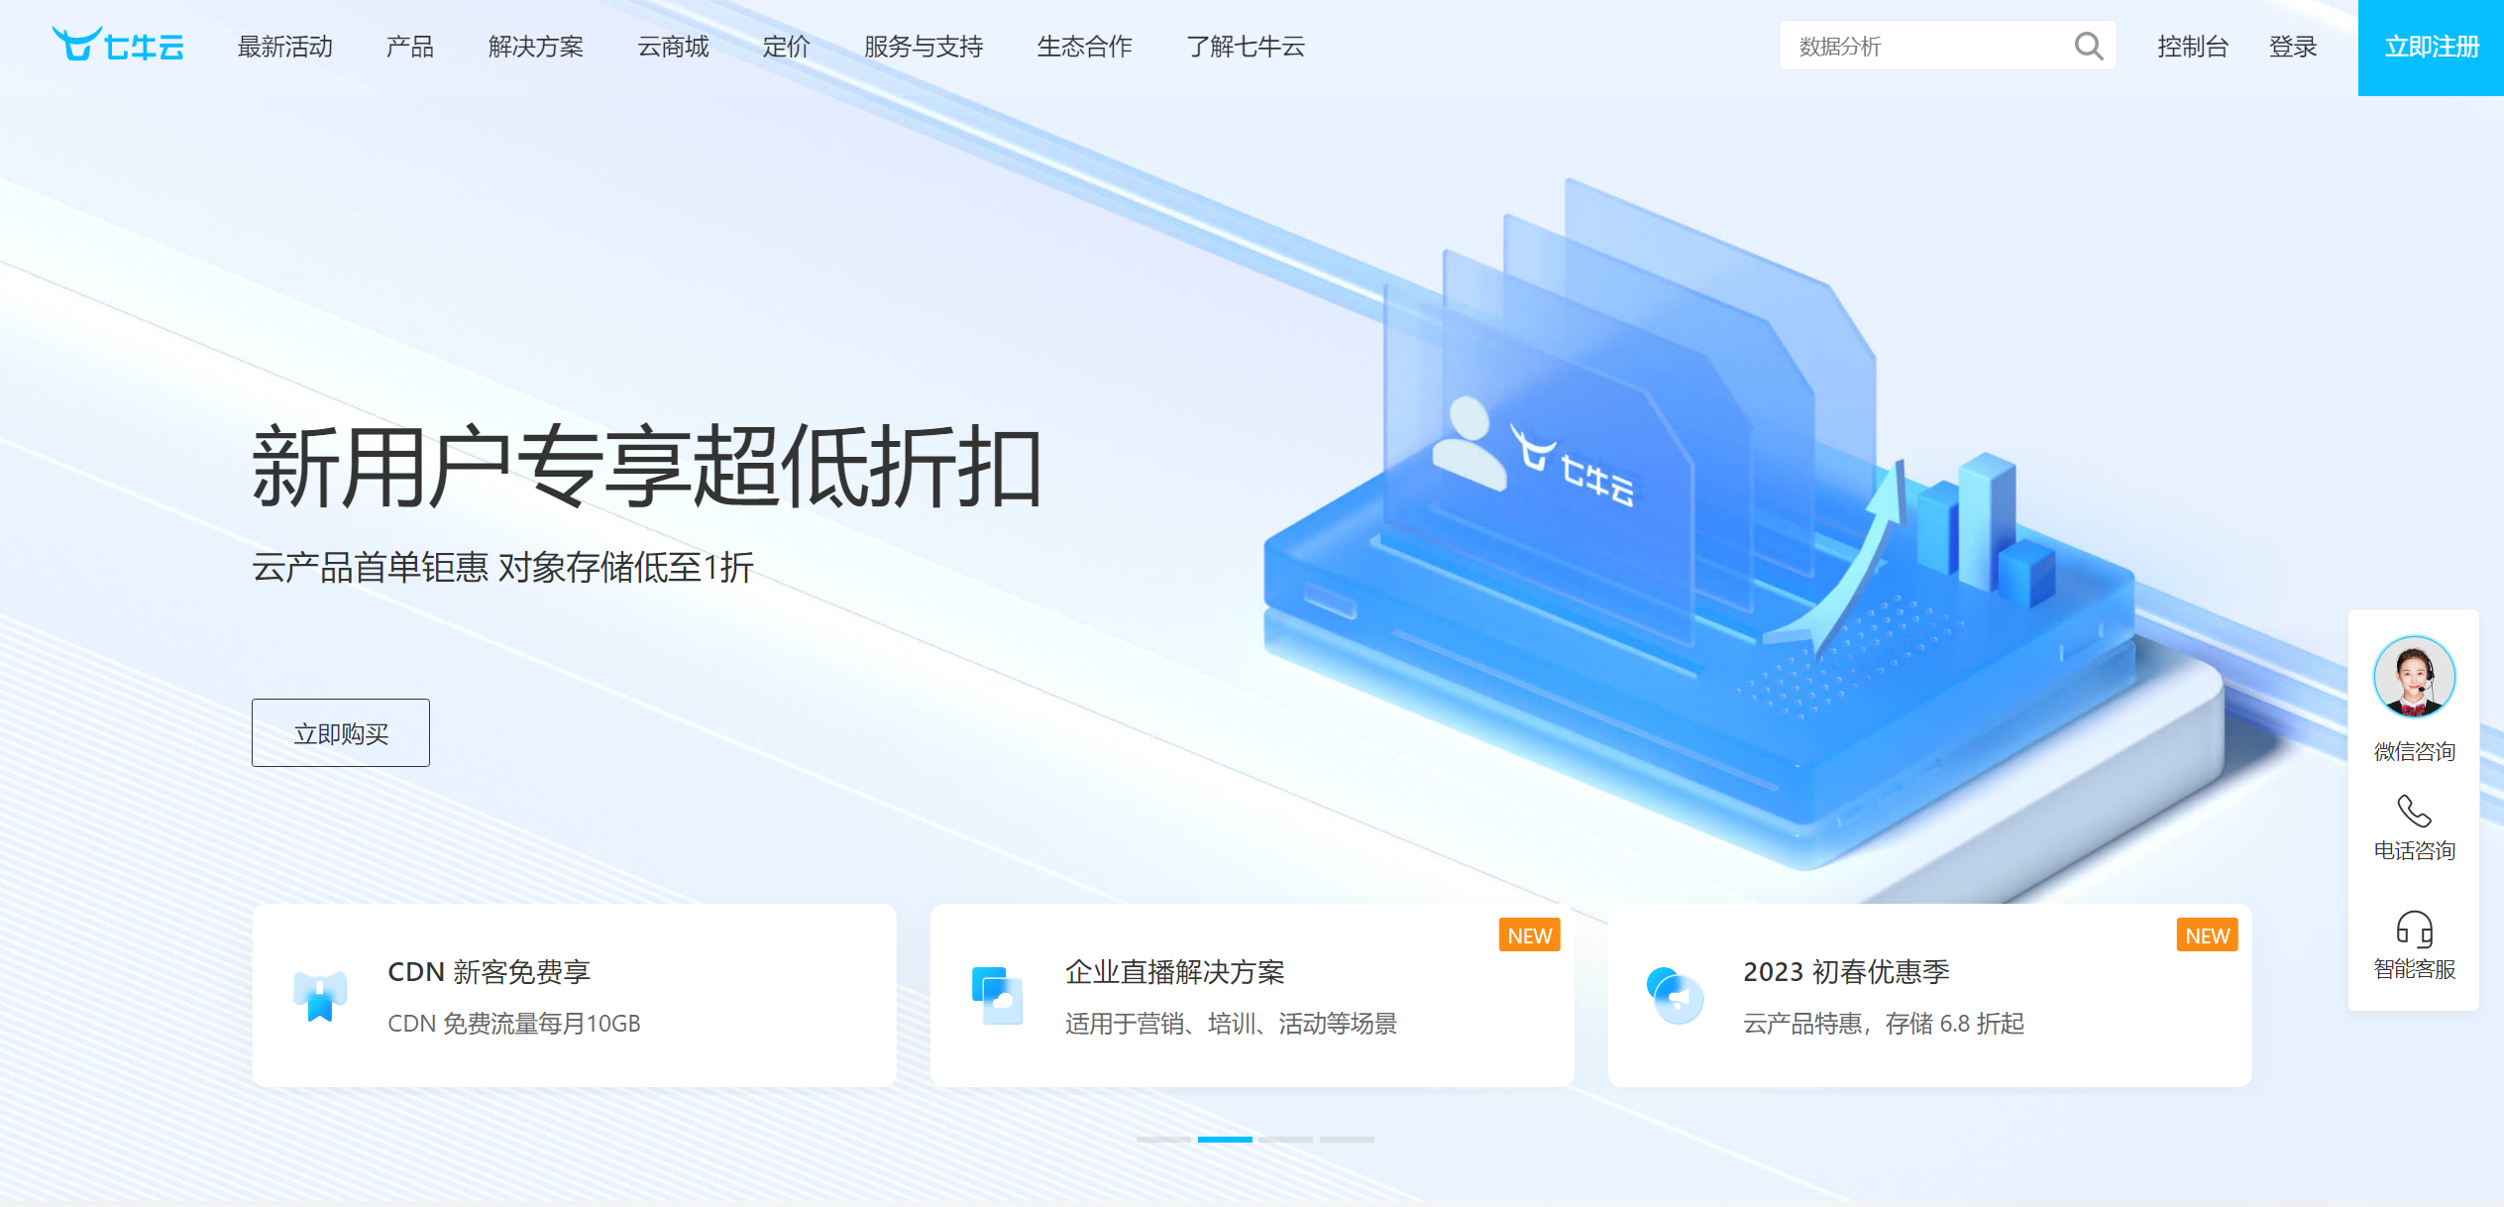Open the CDN 新客免费享 card title
Viewport: 2504px width, 1207px height.
pyautogui.click(x=490, y=971)
